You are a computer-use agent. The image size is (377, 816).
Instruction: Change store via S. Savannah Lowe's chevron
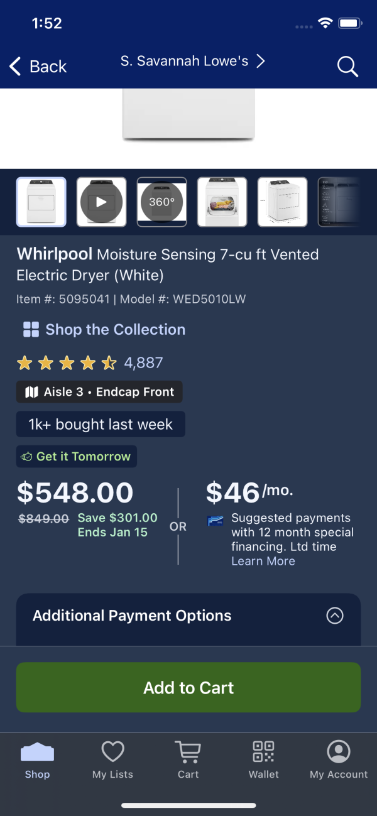point(260,61)
